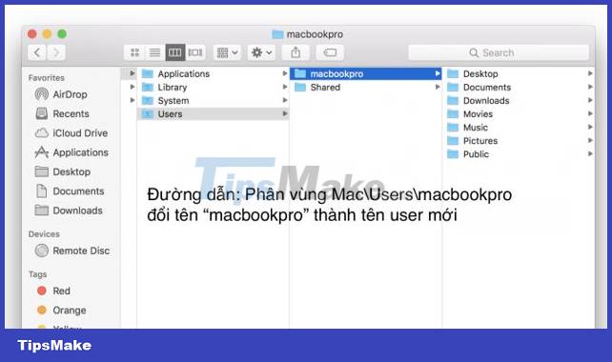Filter by the Red tag
The height and width of the screenshot is (362, 612).
click(53, 291)
